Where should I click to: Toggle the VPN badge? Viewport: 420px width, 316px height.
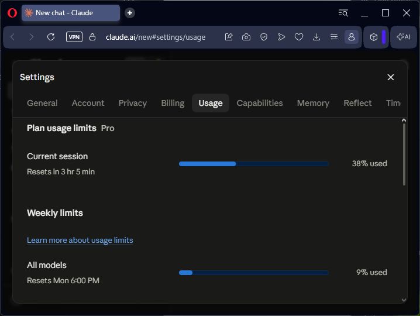tap(74, 37)
